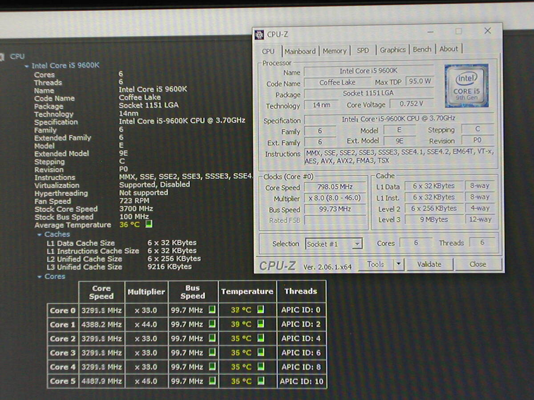Click the APIC ID: 10 cell

(x=302, y=381)
